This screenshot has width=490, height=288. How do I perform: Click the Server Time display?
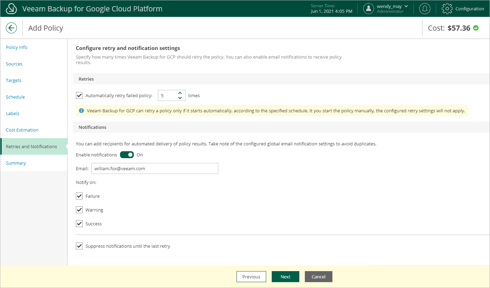coord(331,9)
